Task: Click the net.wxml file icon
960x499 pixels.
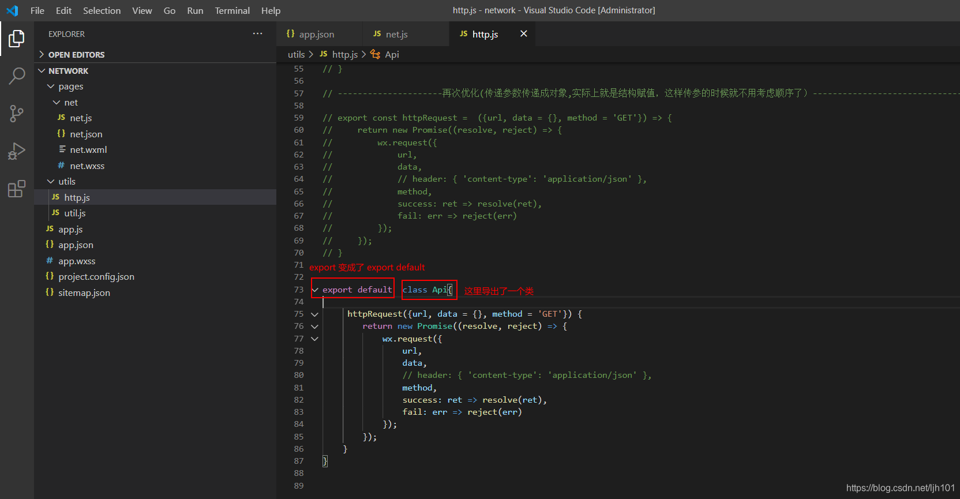Action: (62, 149)
